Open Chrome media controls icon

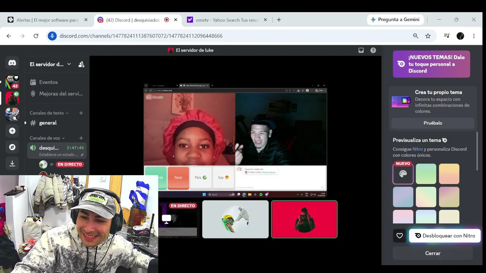447,36
